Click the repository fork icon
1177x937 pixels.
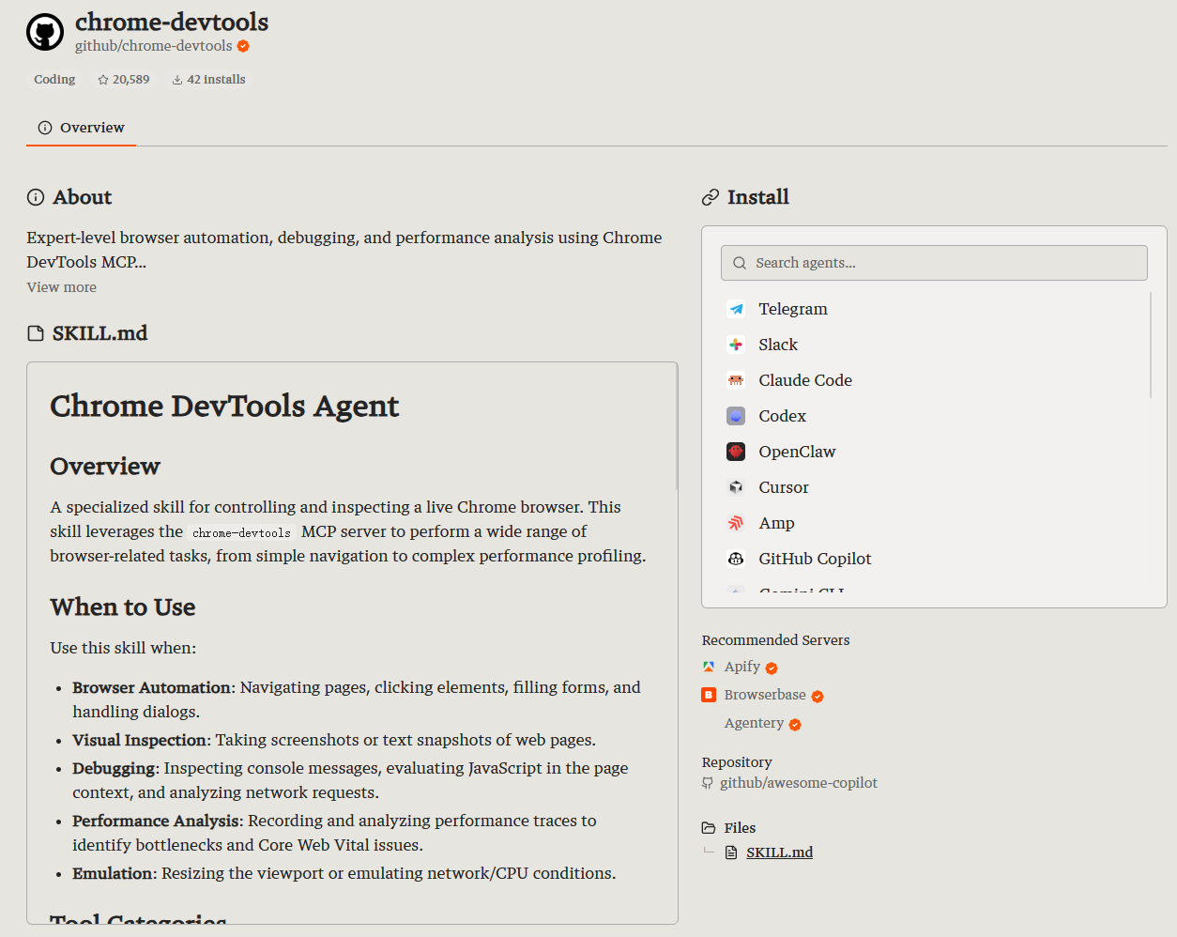tap(708, 783)
